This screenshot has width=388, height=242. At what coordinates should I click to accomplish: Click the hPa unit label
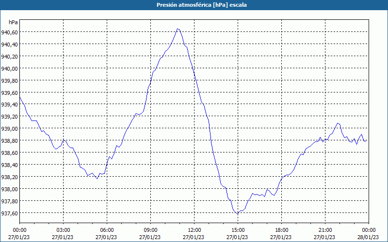(13, 22)
